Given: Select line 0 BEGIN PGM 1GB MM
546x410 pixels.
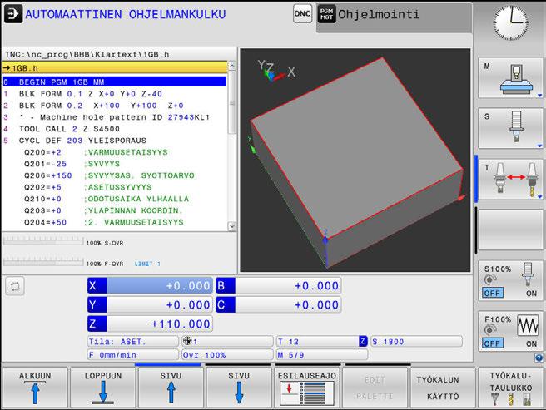Looking at the screenshot, I should tap(115, 82).
